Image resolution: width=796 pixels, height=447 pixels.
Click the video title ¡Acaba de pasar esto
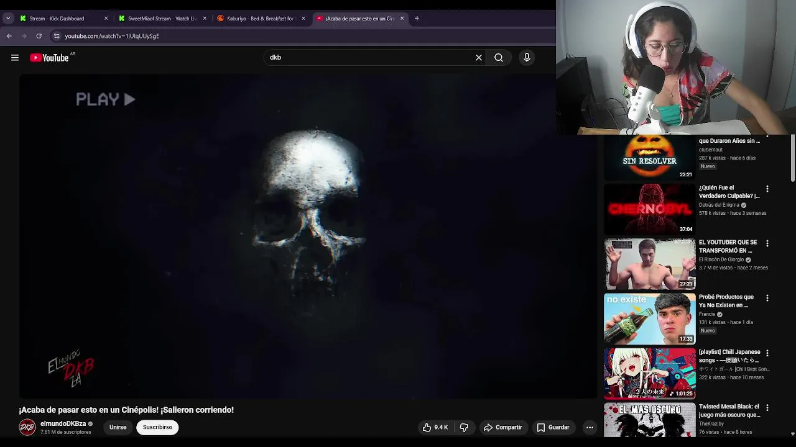126,410
